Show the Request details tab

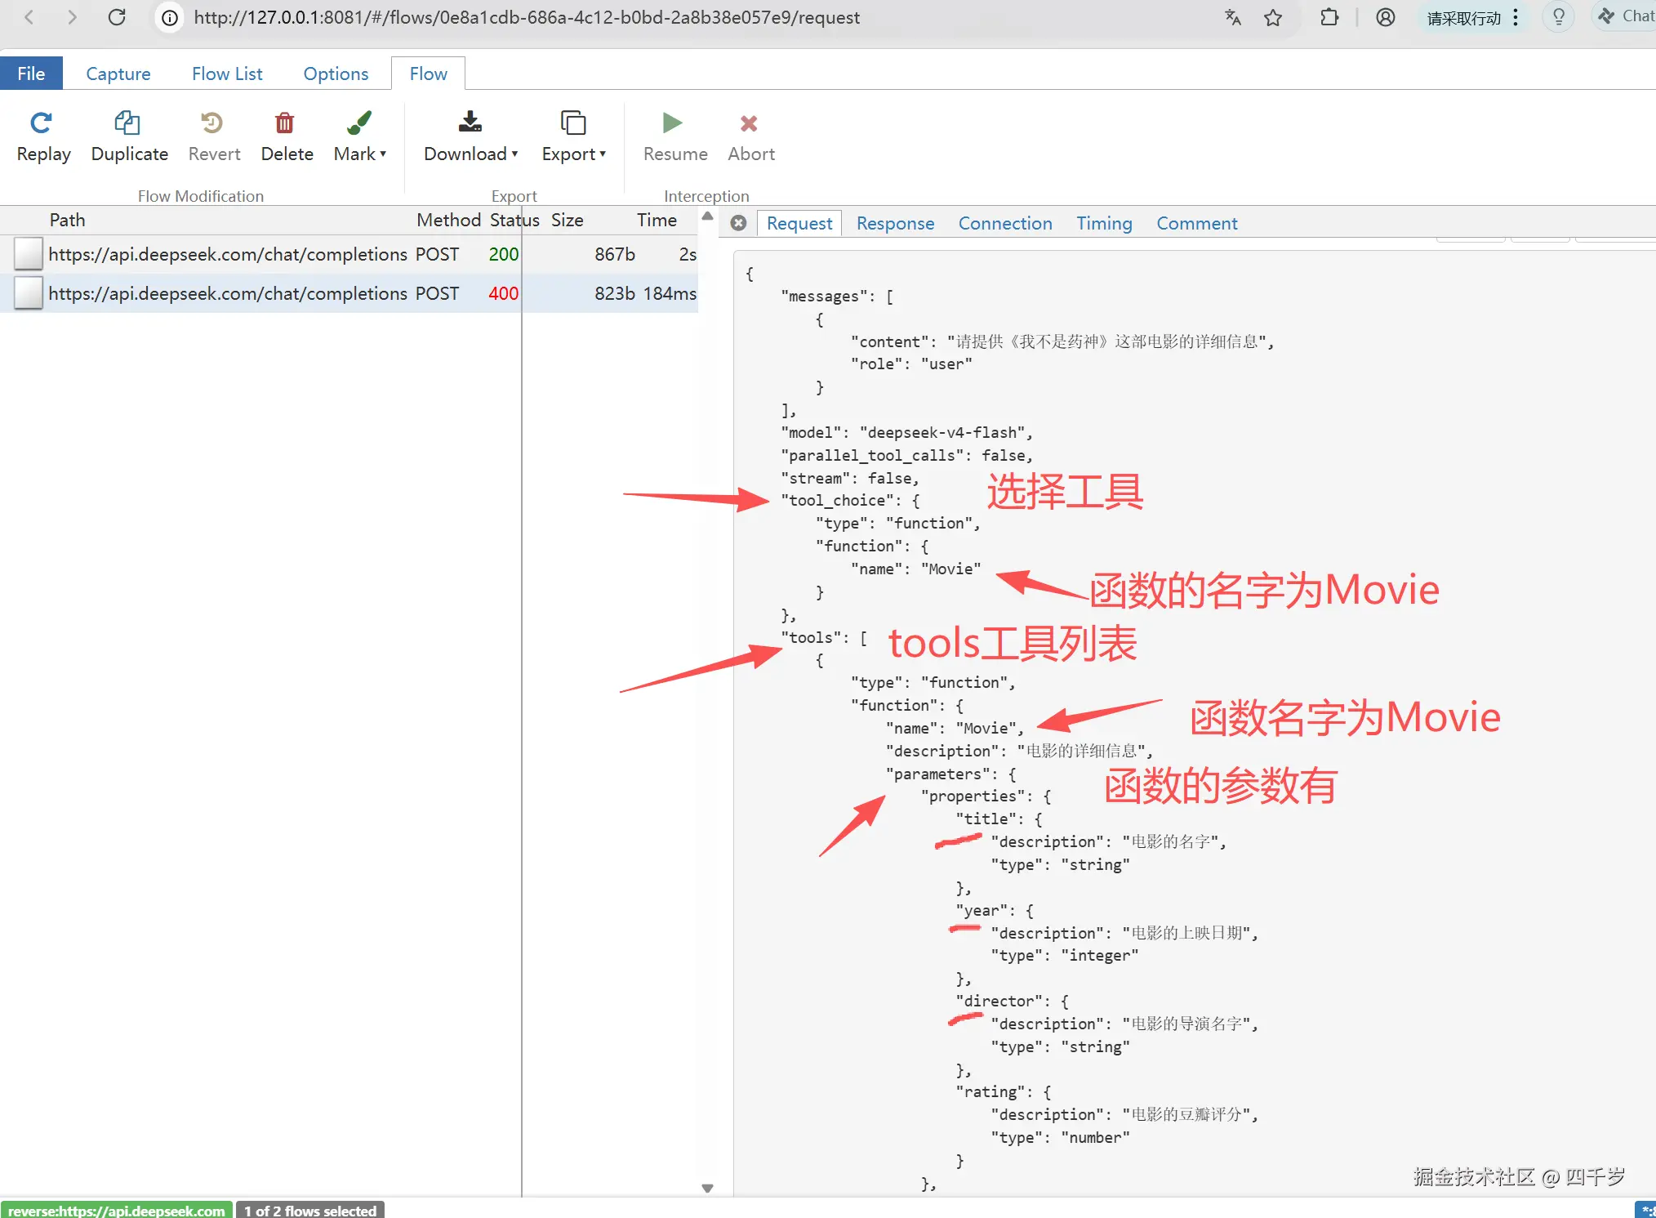point(799,223)
